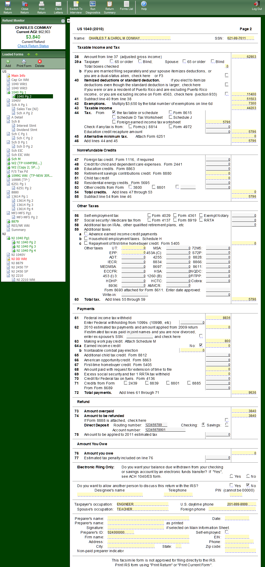Open NJ 1040 Pg 2 form

click(26, 242)
